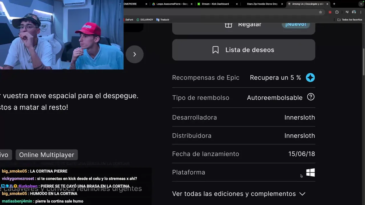Click Kurkobwc's chat message about the brasa
Screen dimensions: 365x205
(65, 186)
